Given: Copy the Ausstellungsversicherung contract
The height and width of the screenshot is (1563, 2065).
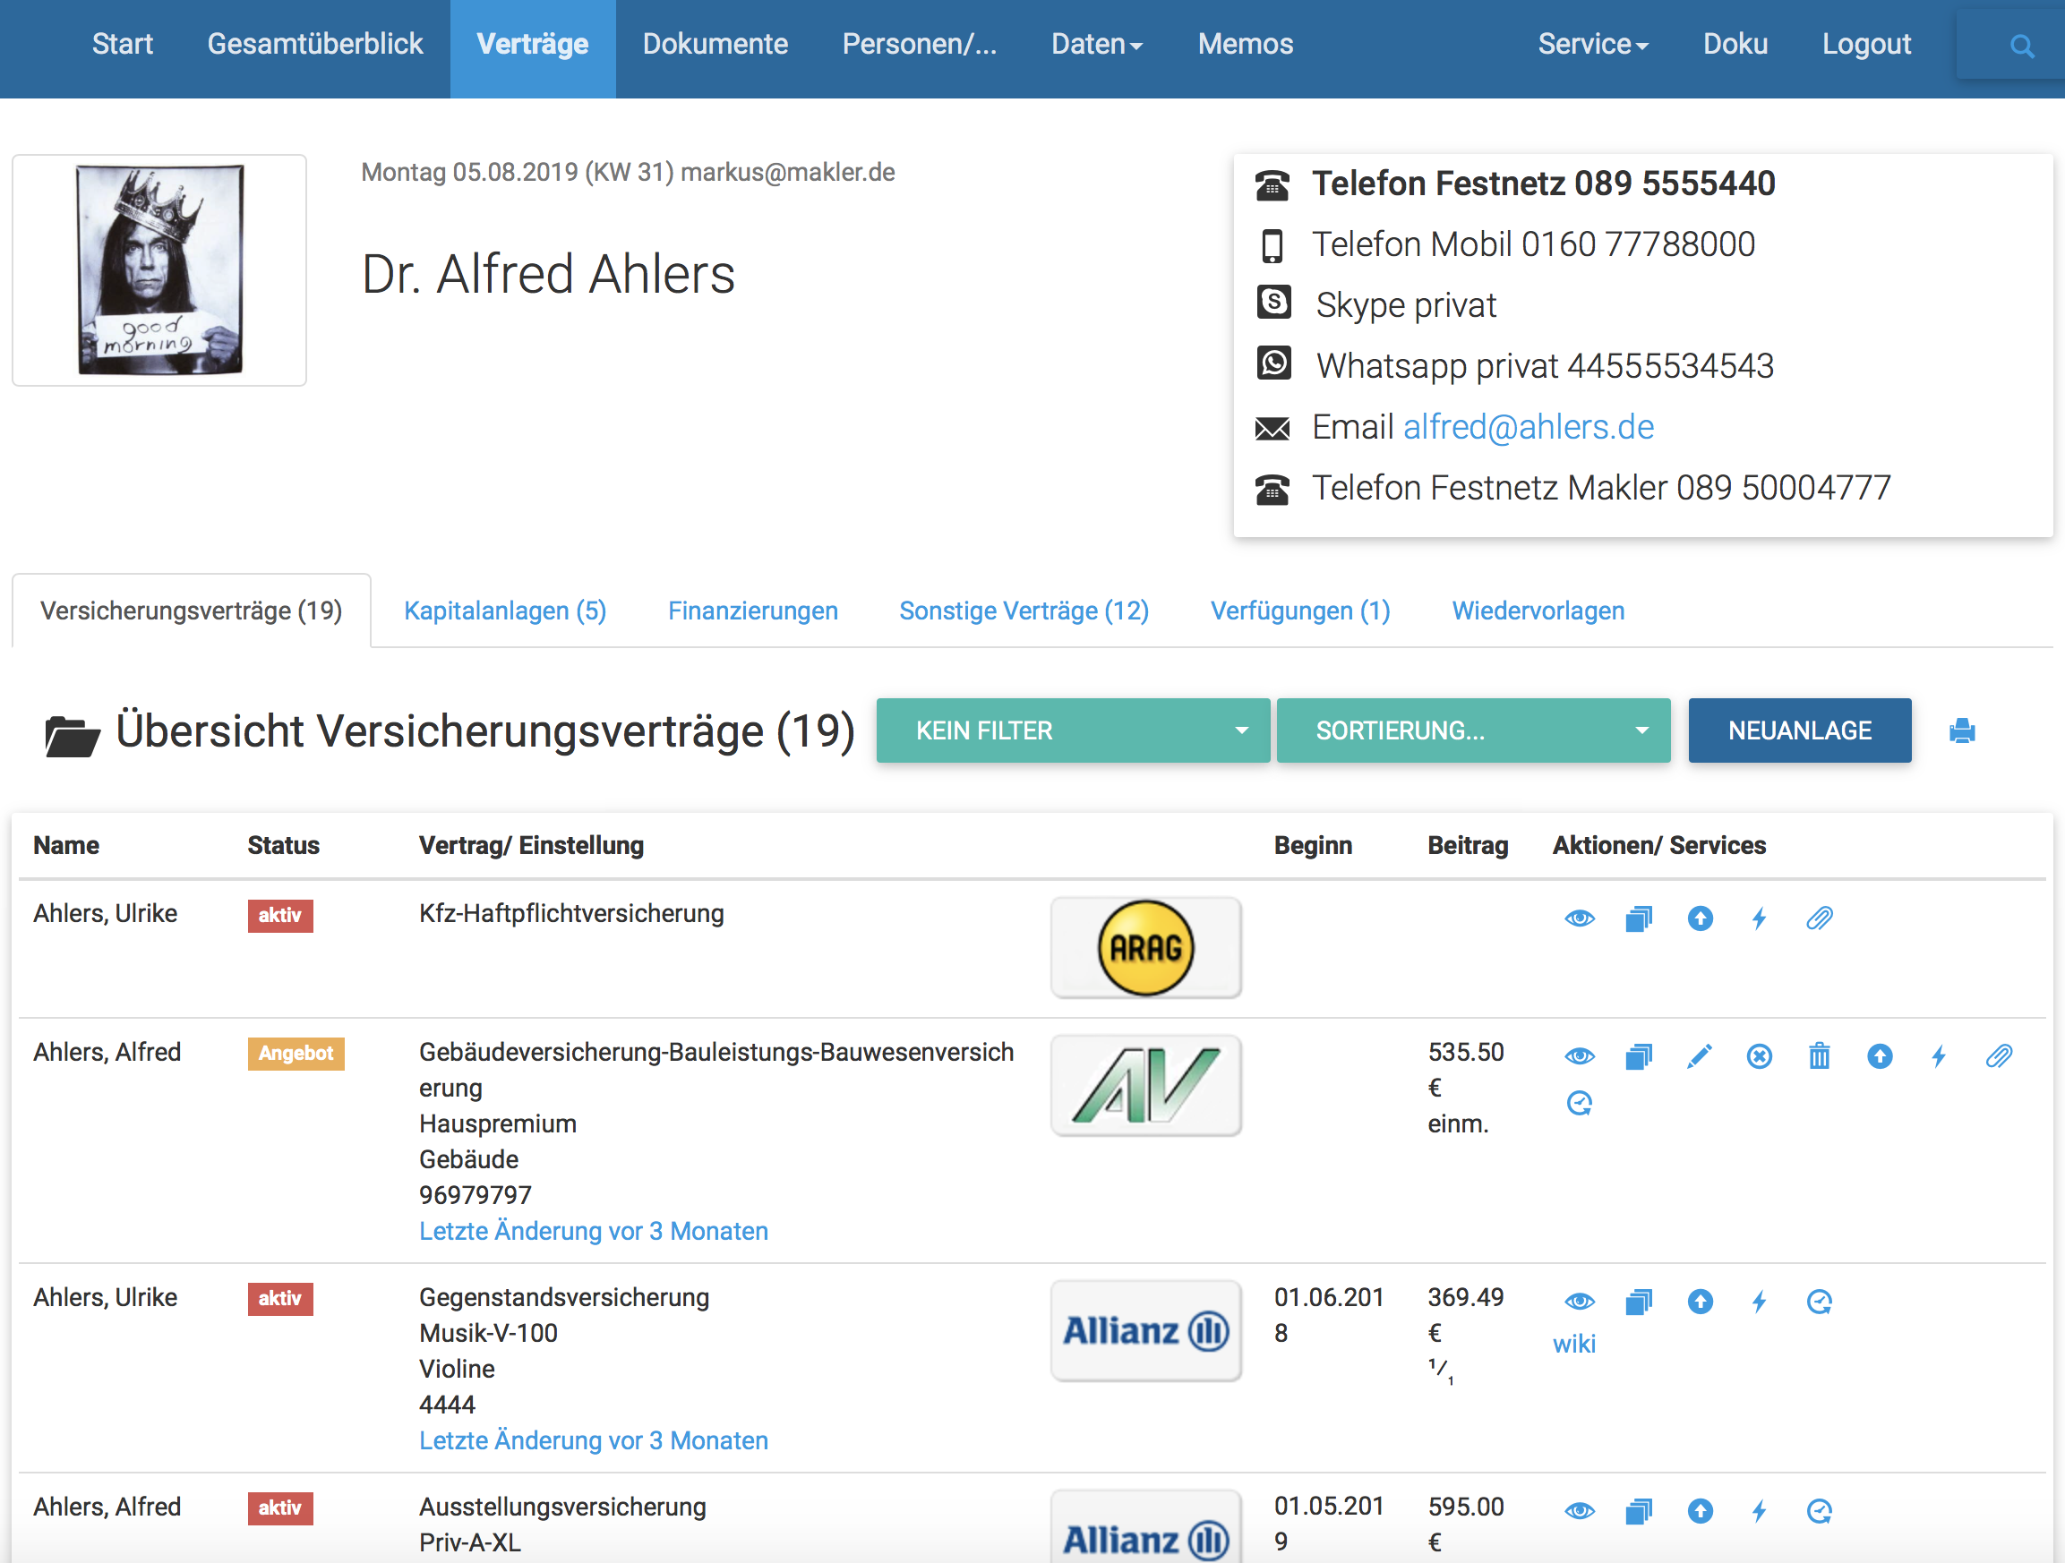Looking at the screenshot, I should point(1640,1511).
